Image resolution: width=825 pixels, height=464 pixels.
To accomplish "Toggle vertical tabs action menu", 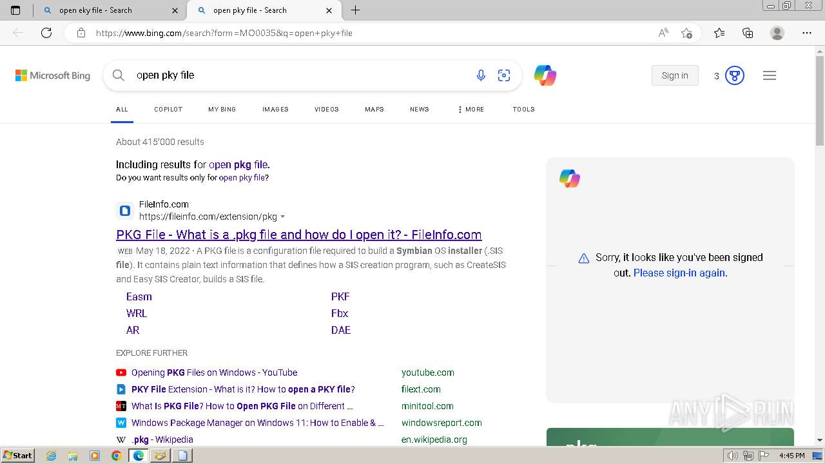I will [15, 10].
